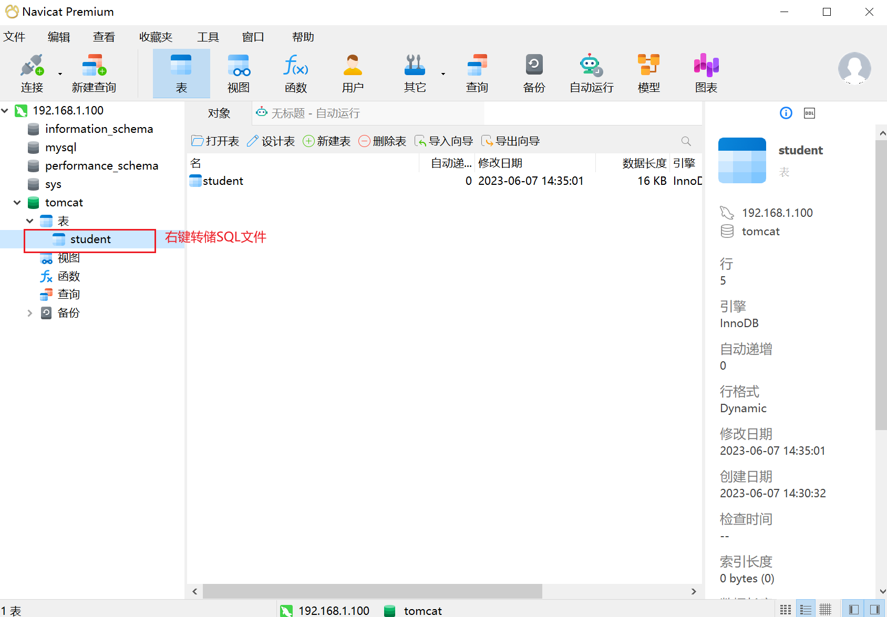Viewport: 887px width, 617px height.
Task: Click the search magnifier in object toolbar
Action: pos(686,141)
